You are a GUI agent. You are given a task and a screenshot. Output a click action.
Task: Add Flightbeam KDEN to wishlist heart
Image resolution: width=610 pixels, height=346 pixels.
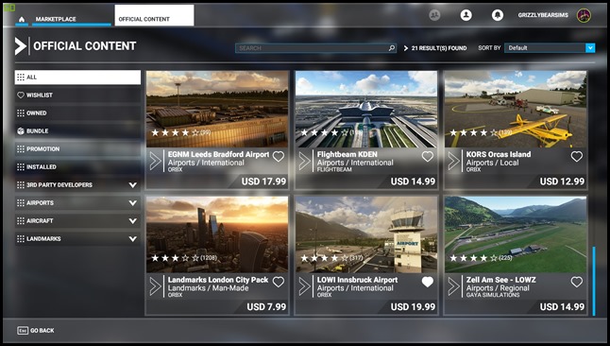[427, 157]
